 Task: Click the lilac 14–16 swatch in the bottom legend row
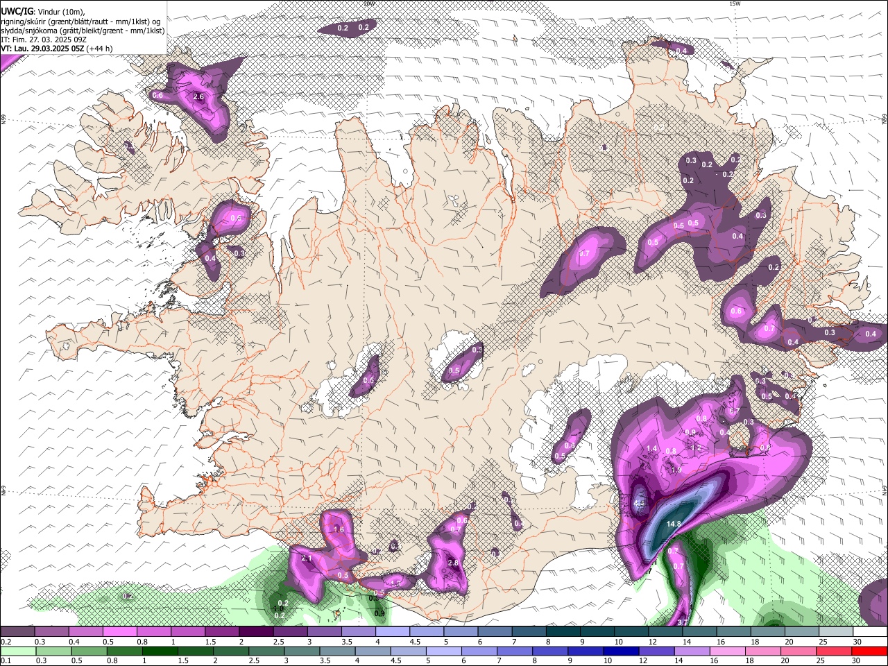coord(693,651)
